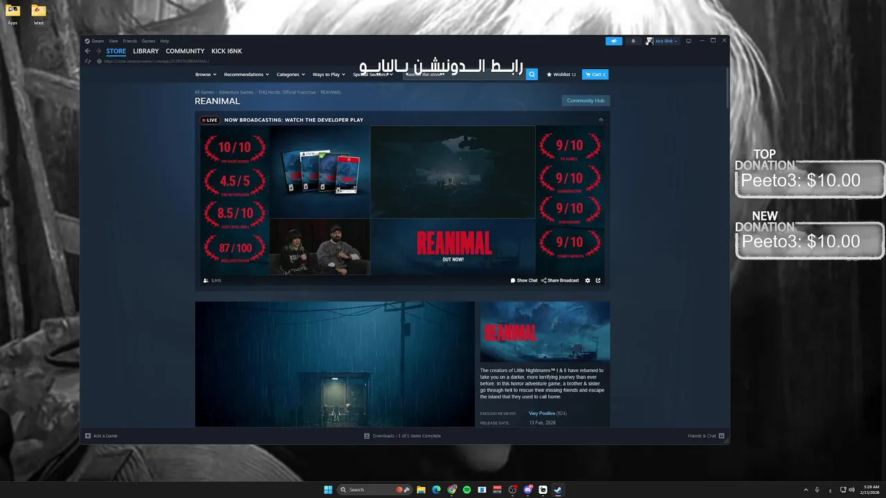886x498 pixels.
Task: Open the Help menu
Action: tap(165, 41)
